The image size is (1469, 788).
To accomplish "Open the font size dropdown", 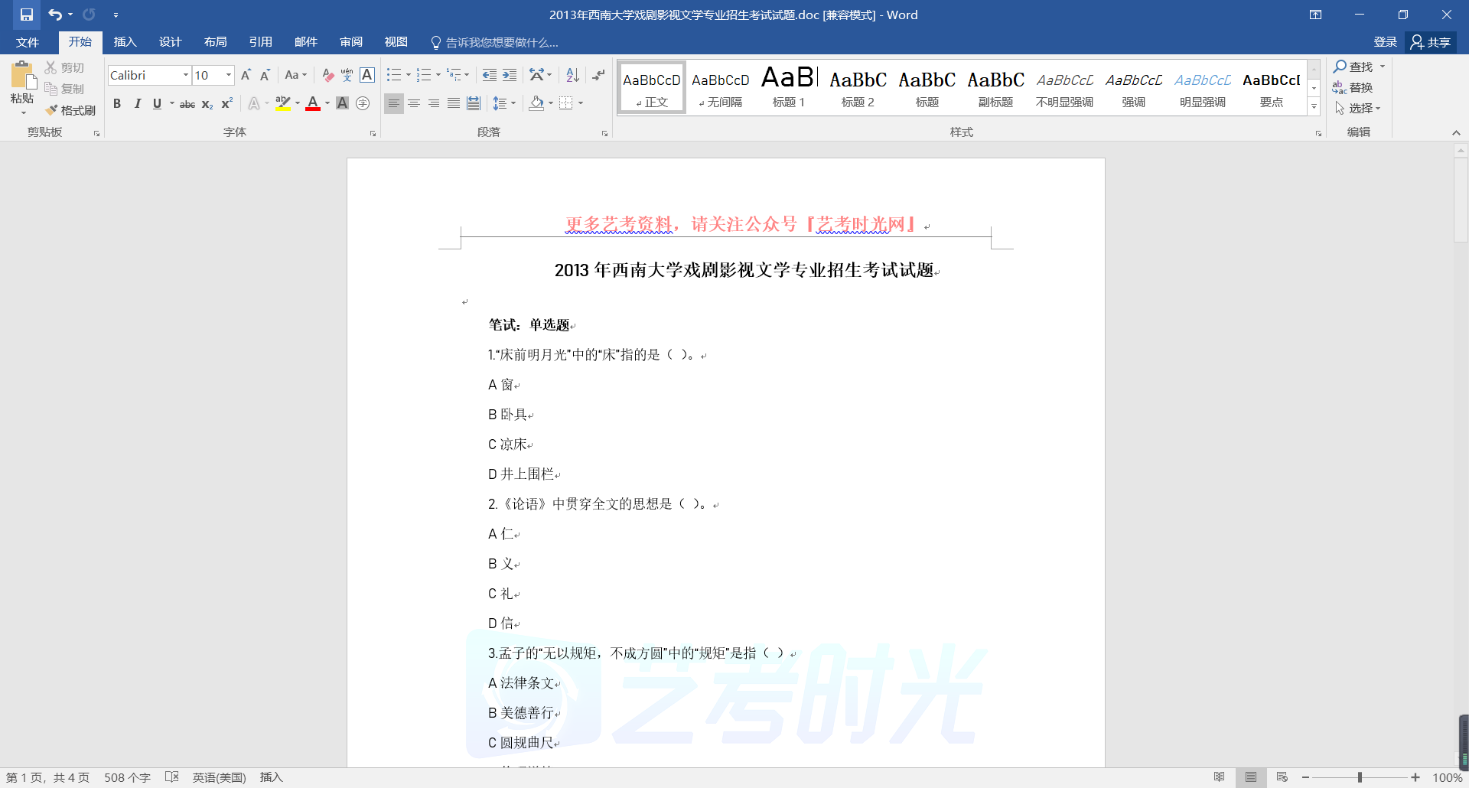I will coord(228,75).
